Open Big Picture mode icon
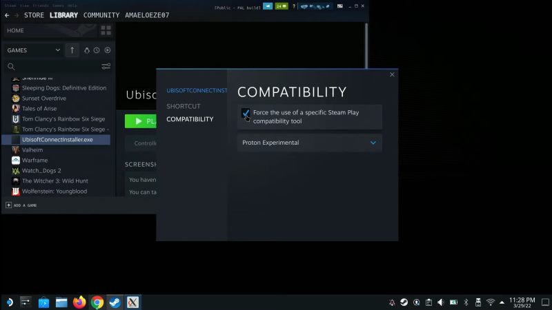This screenshot has width=552, height=310. 339,6
